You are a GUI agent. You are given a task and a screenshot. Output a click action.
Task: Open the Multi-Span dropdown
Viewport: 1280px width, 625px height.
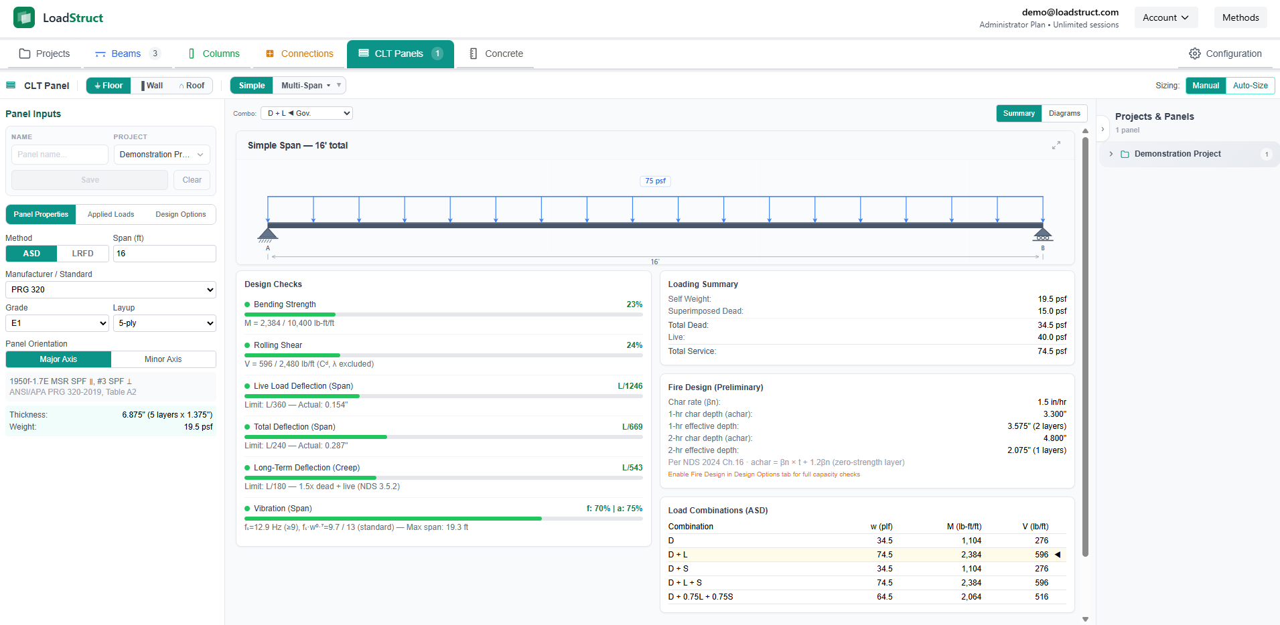[x=309, y=86]
